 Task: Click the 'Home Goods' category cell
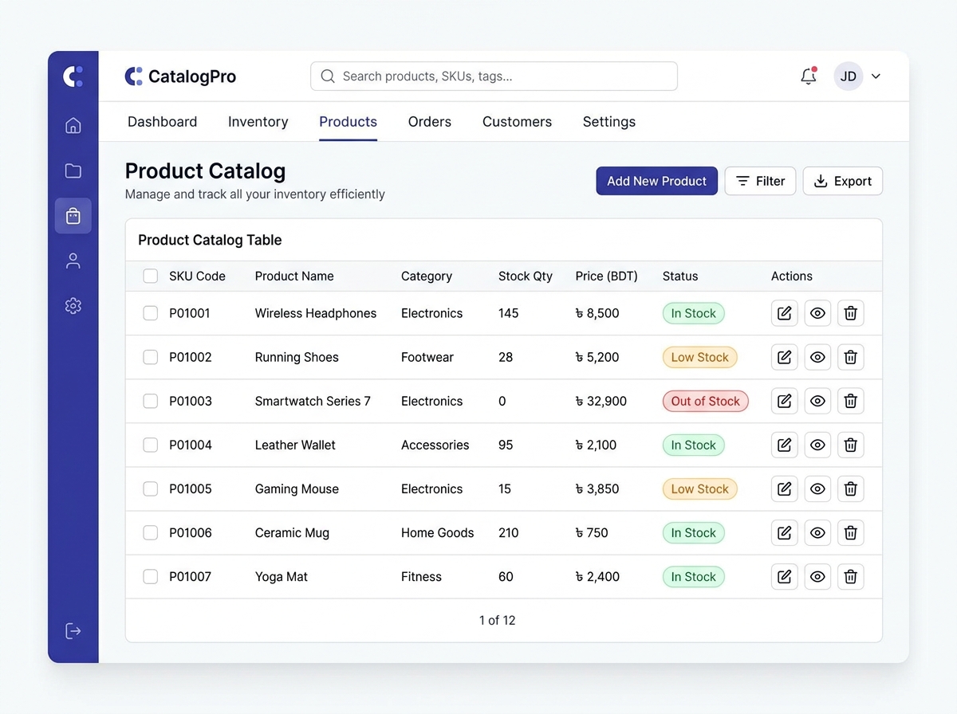438,532
